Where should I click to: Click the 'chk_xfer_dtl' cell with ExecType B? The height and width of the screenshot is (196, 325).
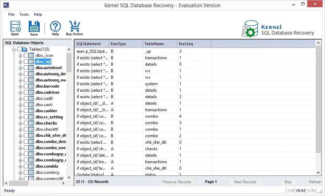pyautogui.click(x=160, y=142)
